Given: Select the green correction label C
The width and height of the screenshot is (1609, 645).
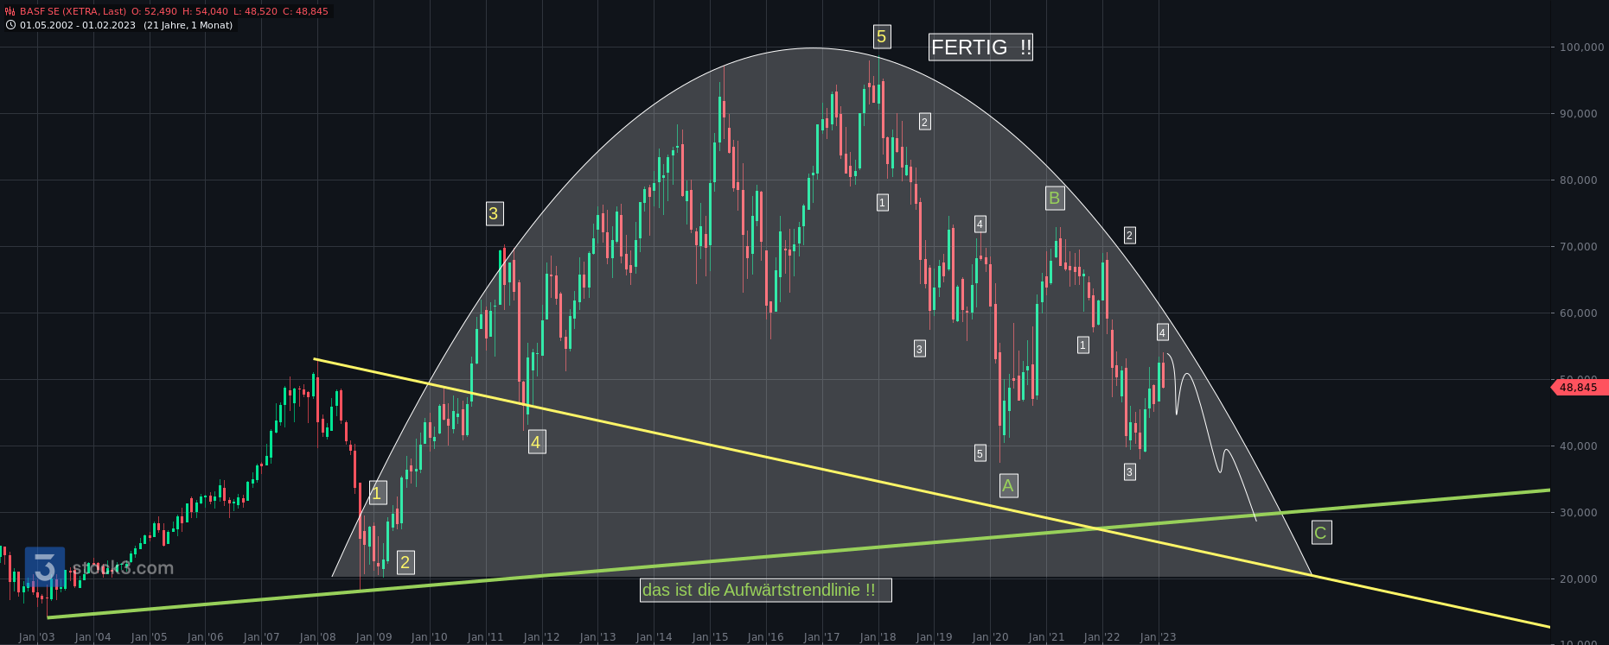Looking at the screenshot, I should [1321, 533].
